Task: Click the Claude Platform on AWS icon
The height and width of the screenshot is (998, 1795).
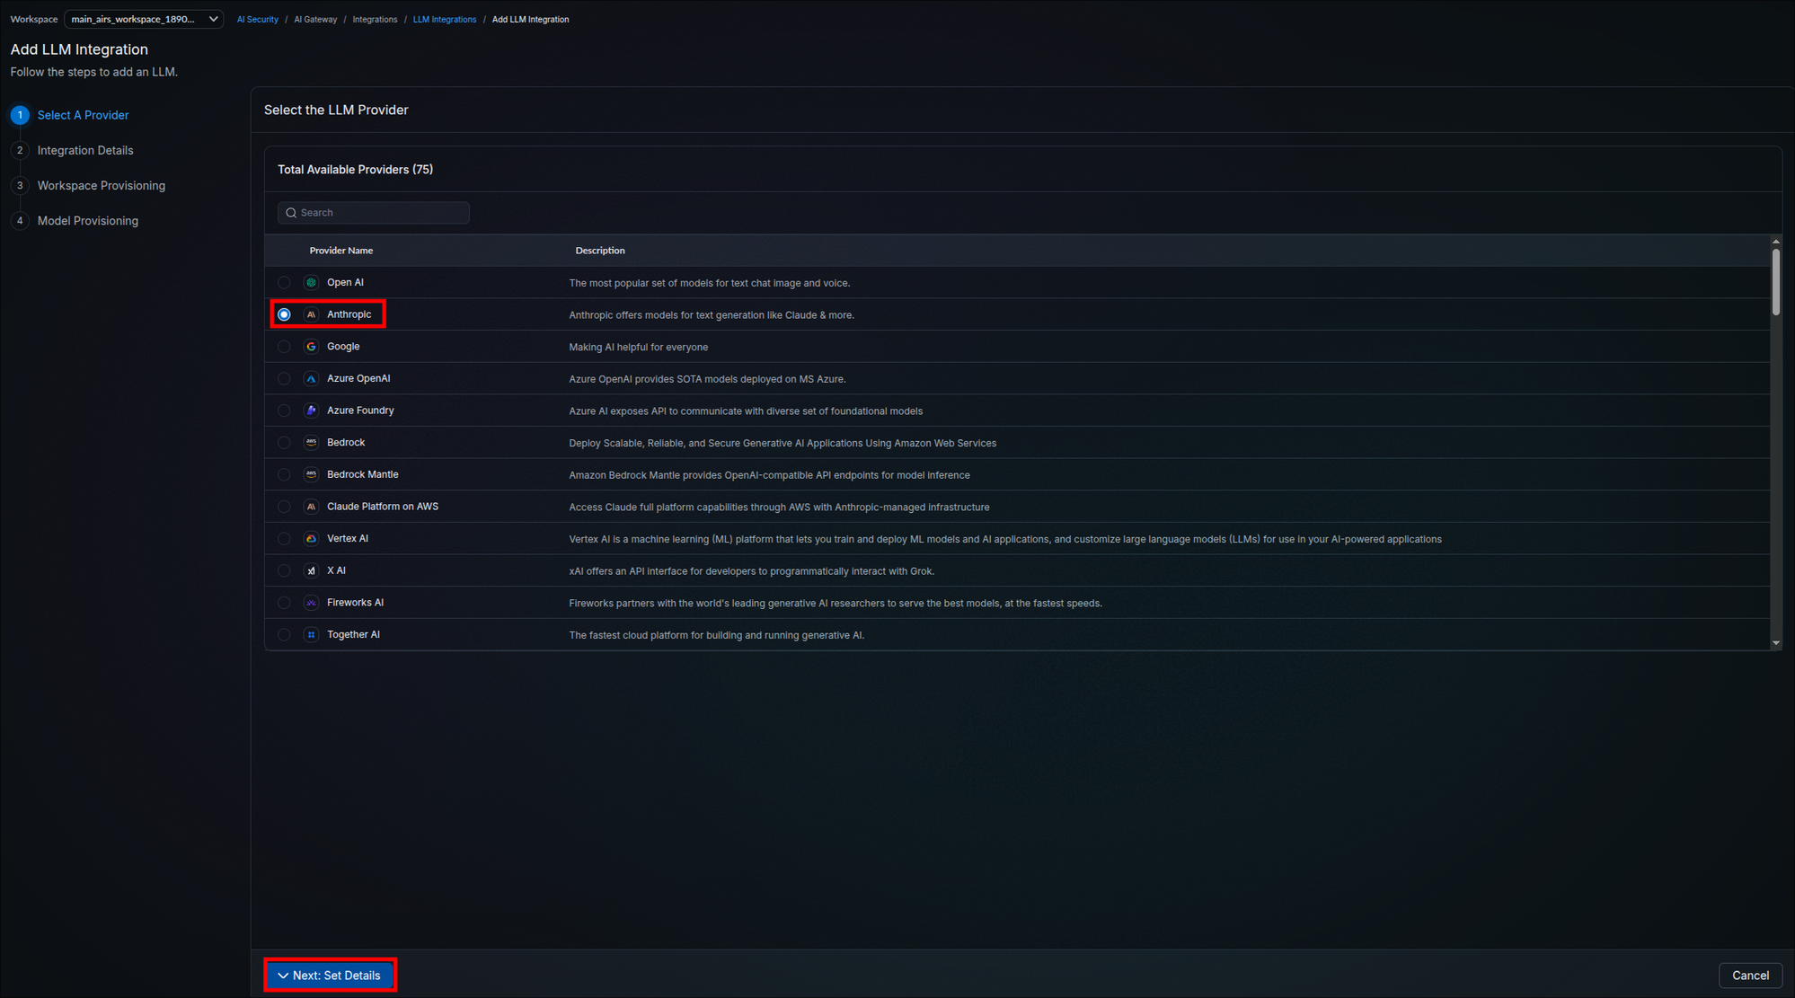Action: [x=311, y=507]
